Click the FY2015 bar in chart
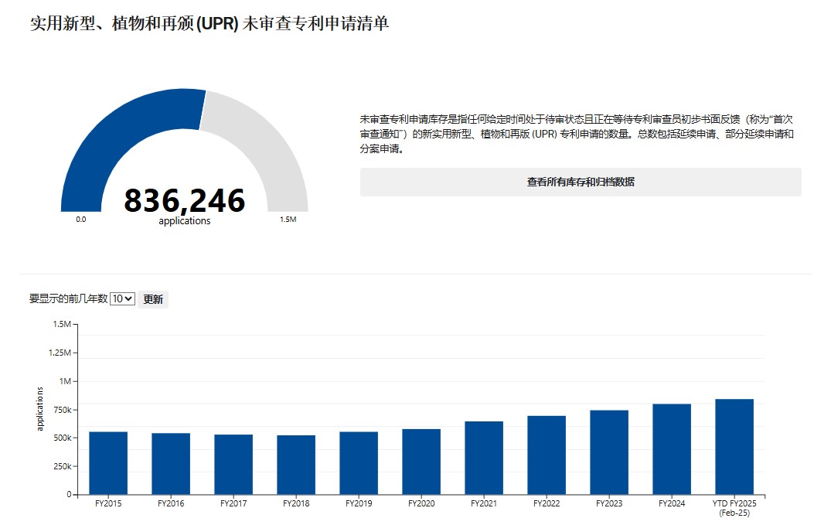 tap(108, 462)
